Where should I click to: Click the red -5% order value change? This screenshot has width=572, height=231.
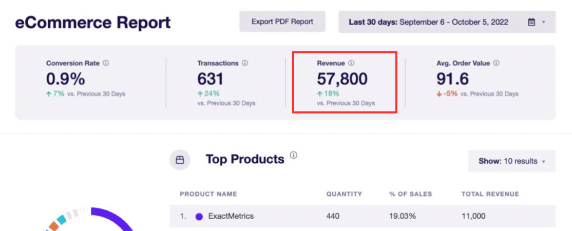447,94
